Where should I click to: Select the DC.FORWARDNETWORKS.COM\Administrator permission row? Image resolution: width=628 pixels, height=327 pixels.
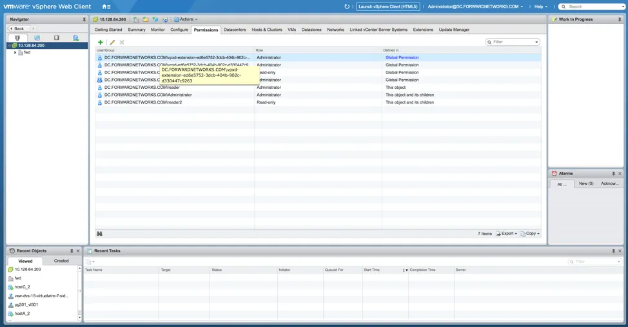[318, 95]
